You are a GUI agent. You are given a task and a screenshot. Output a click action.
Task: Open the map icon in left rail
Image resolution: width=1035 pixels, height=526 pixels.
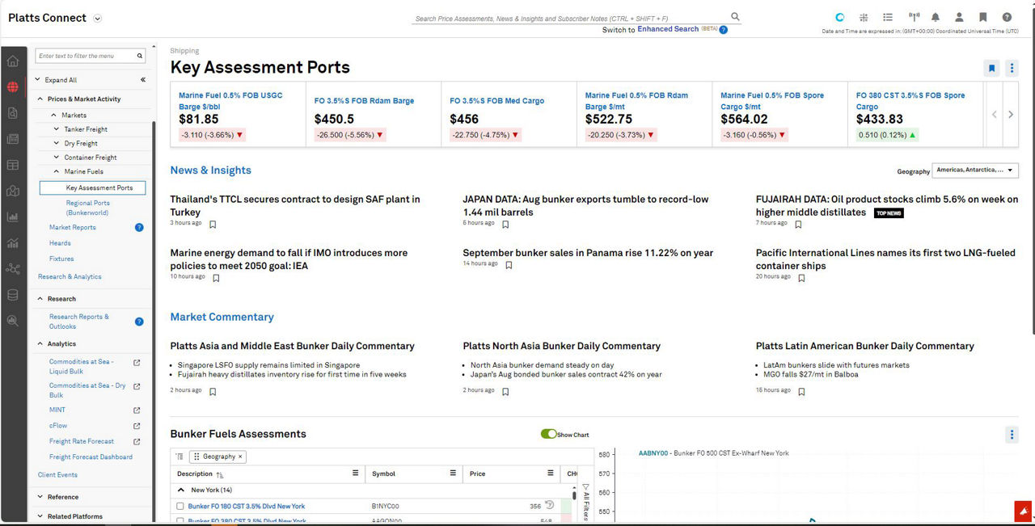pyautogui.click(x=12, y=191)
